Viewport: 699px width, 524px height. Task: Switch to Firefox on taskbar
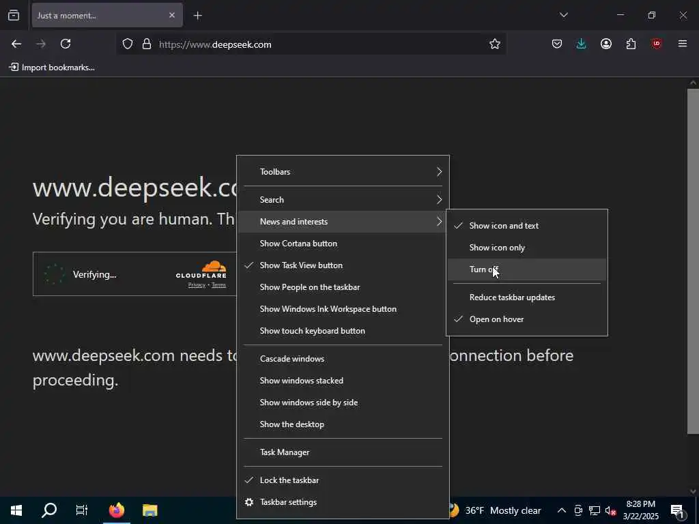116,510
